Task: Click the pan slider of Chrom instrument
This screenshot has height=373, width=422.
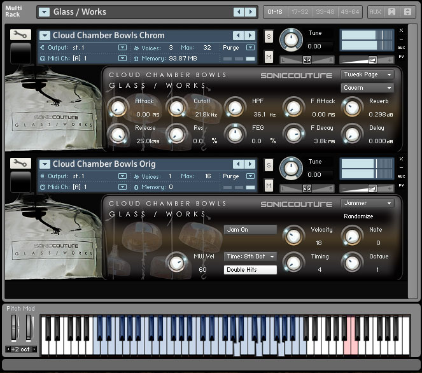Action: 307,60
